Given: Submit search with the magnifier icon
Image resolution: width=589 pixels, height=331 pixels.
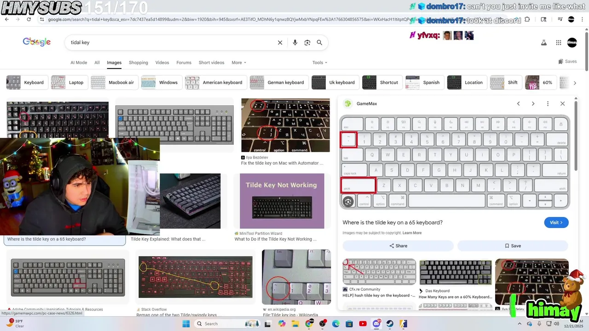Looking at the screenshot, I should click(x=319, y=42).
